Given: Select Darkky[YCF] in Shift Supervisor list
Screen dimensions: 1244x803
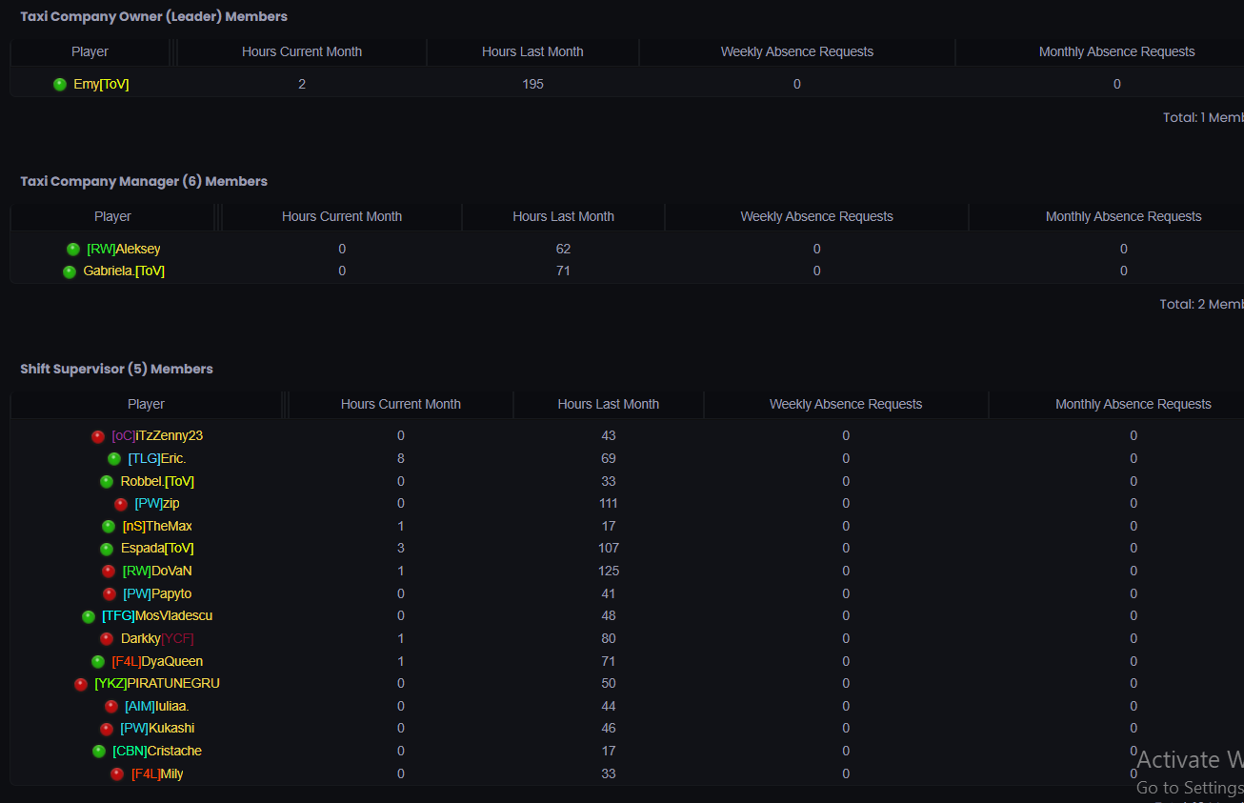Looking at the screenshot, I should [x=157, y=639].
